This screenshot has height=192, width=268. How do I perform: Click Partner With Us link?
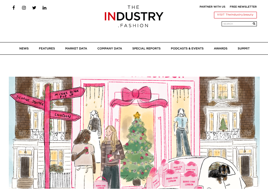(213, 7)
